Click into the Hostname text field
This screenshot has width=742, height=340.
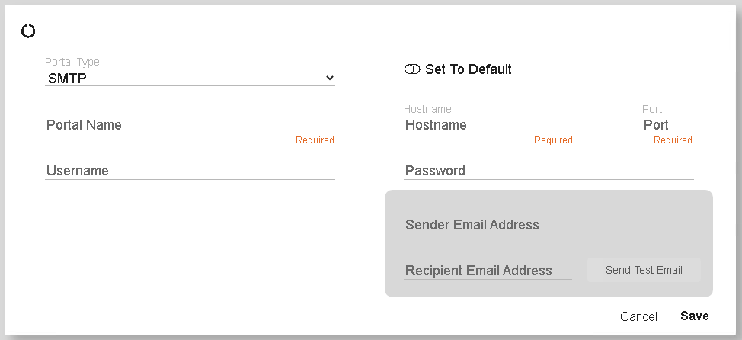[510, 125]
